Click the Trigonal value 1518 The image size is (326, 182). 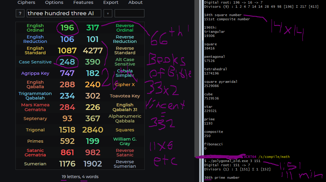pyautogui.click(x=67, y=130)
